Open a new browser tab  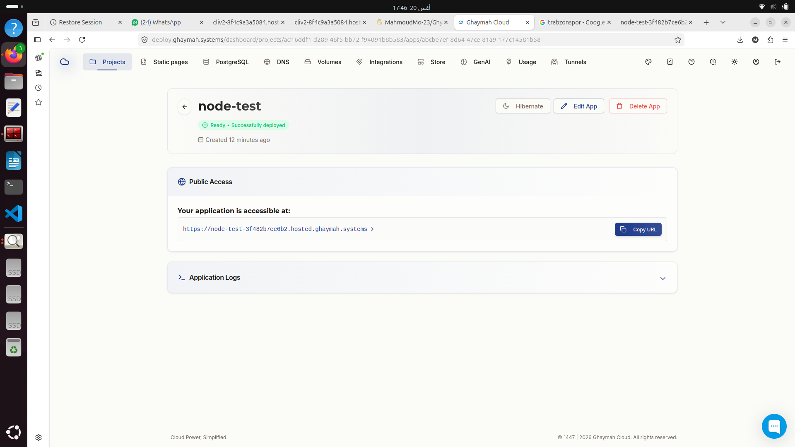706,22
